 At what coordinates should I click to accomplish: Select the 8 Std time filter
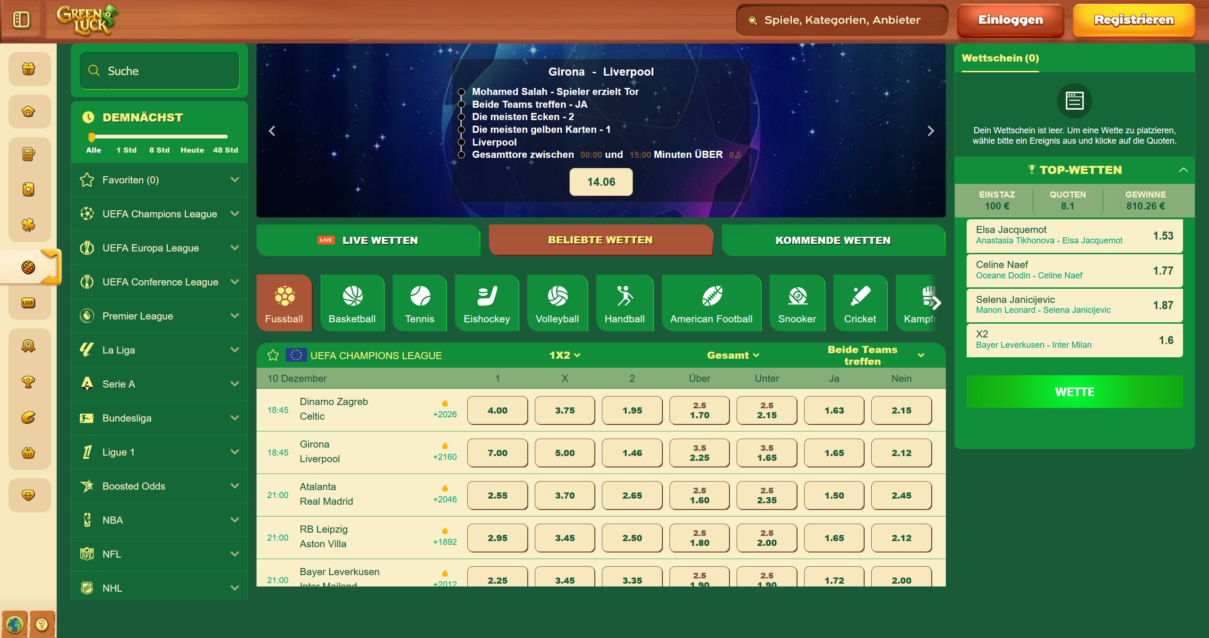[x=159, y=150]
